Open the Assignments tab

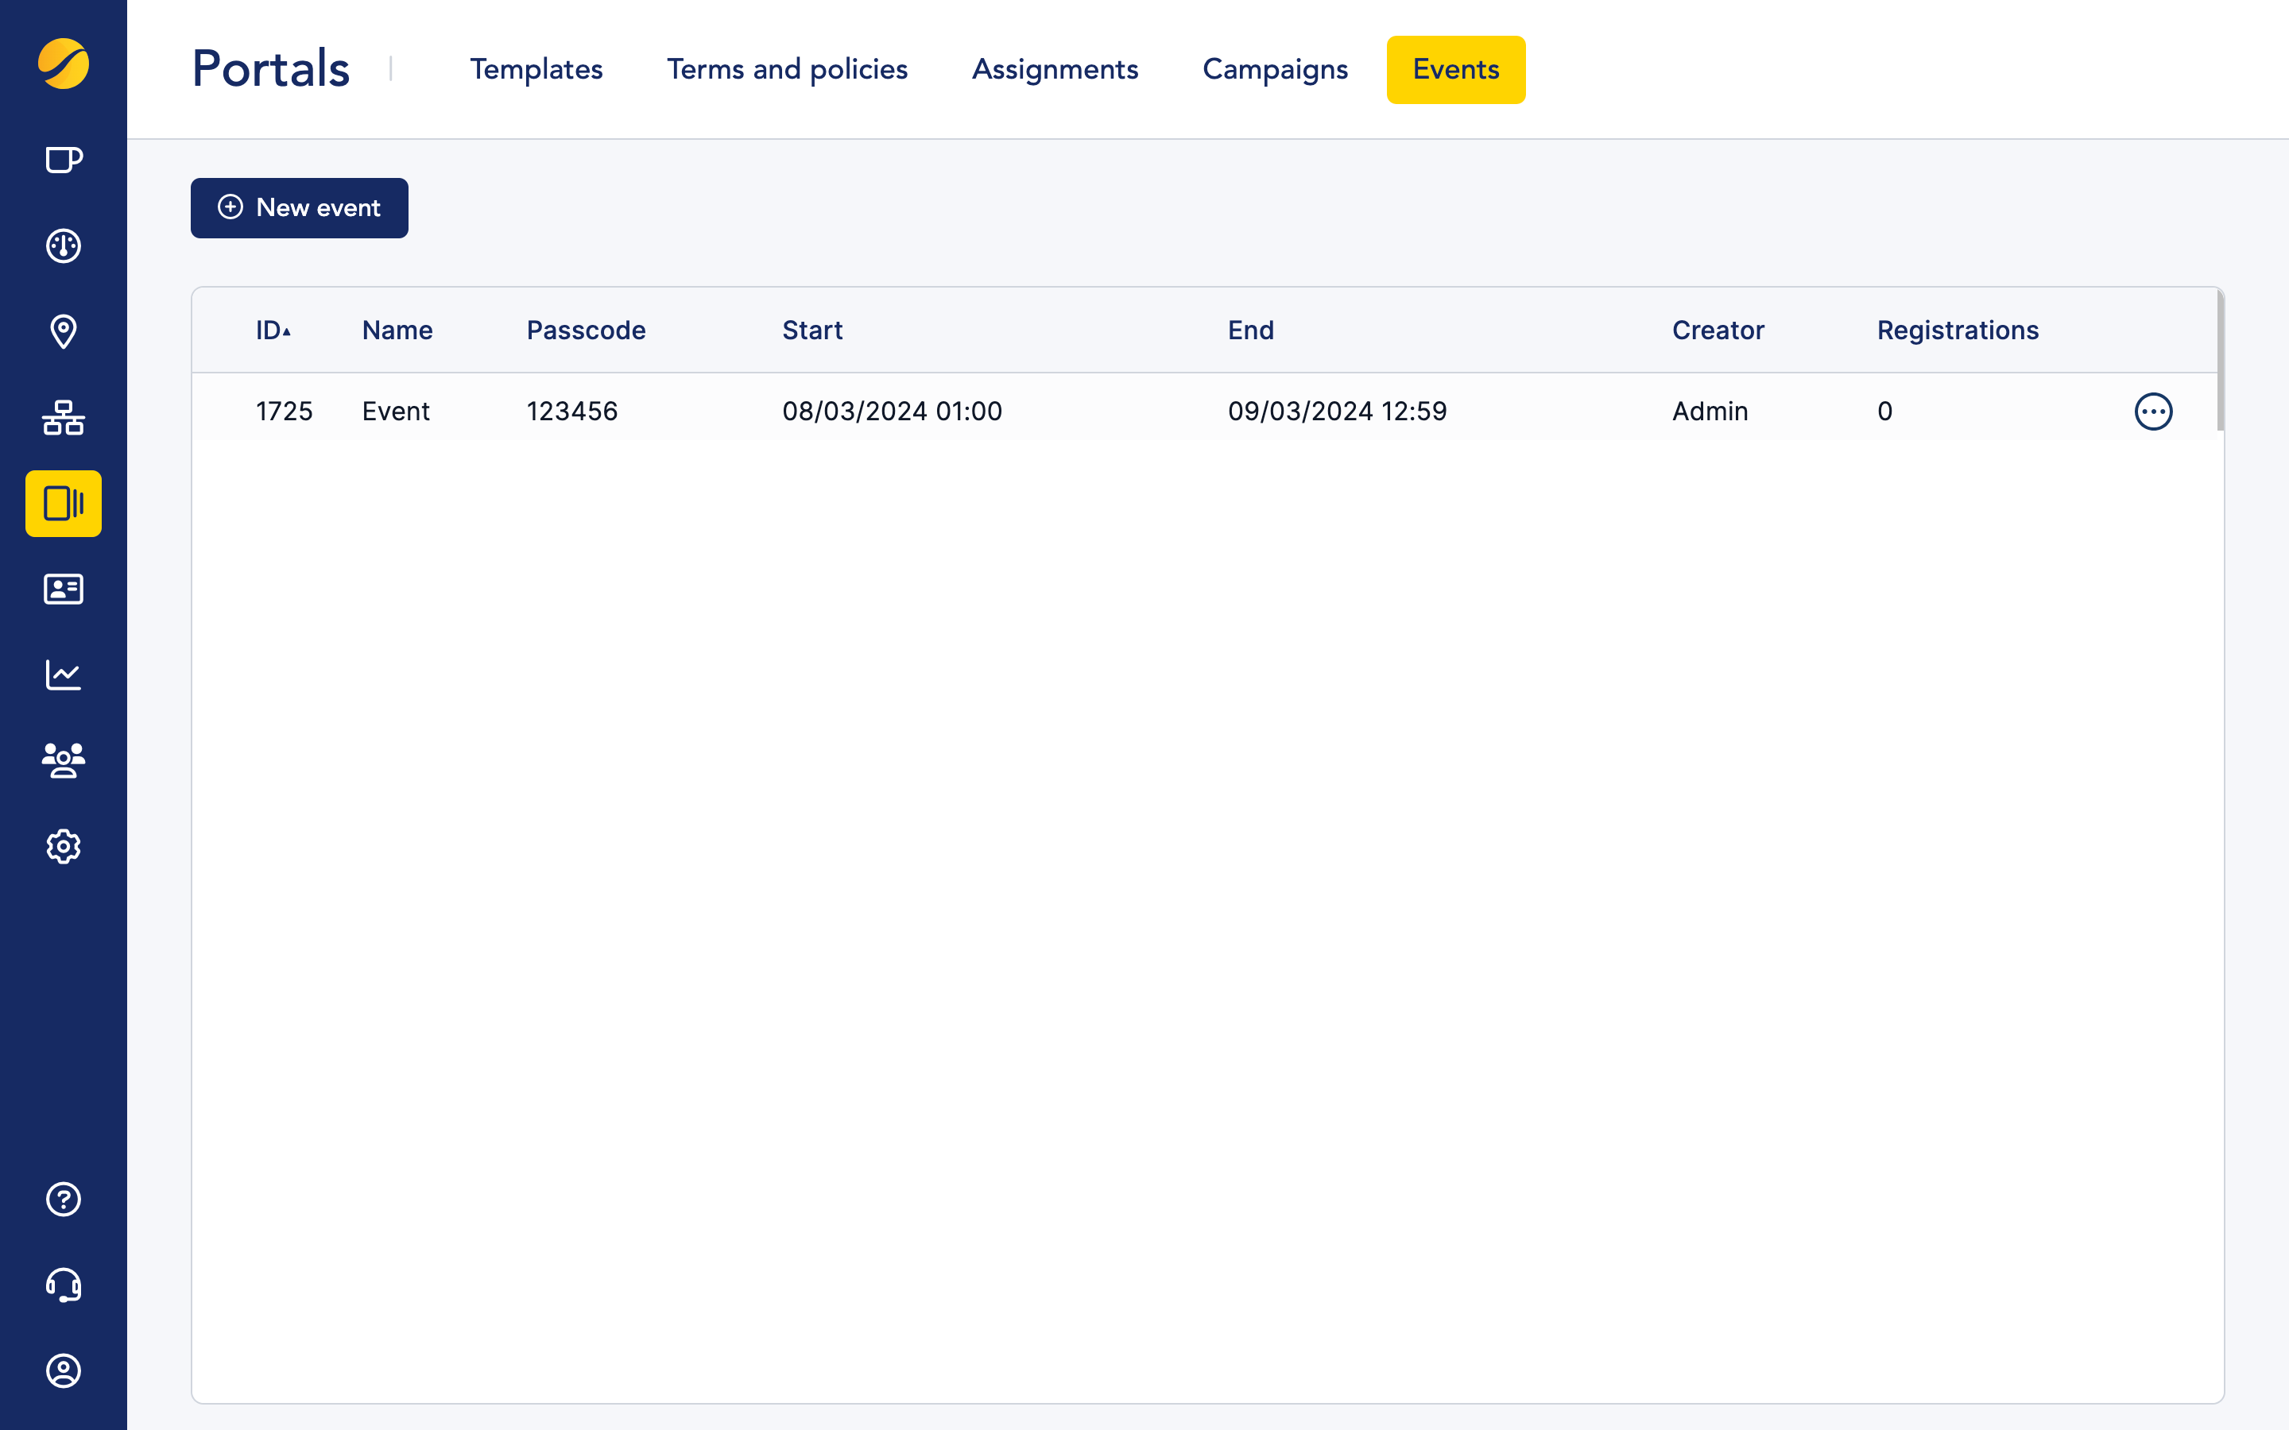1055,69
